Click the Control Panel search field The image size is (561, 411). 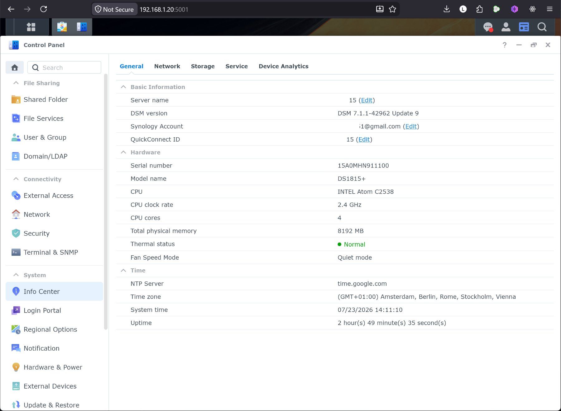[x=64, y=68]
